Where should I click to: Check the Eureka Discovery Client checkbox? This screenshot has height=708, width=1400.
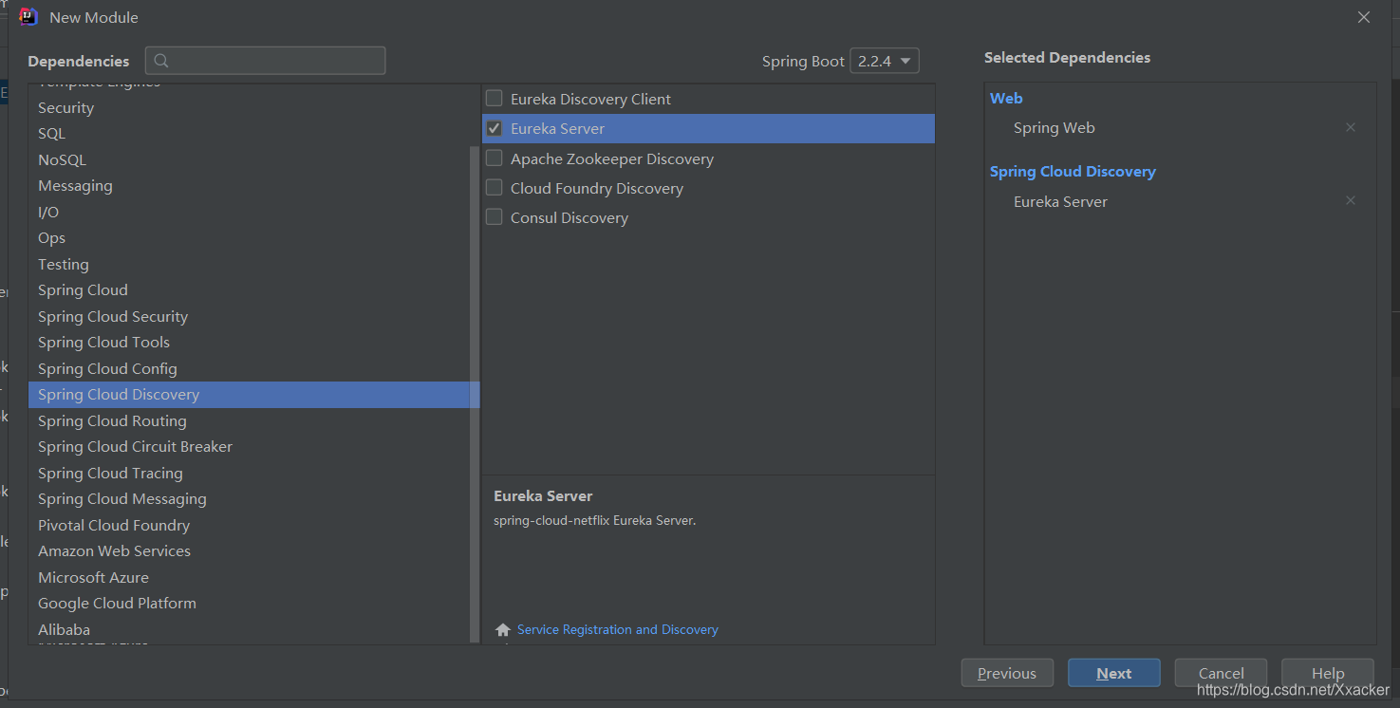(495, 98)
